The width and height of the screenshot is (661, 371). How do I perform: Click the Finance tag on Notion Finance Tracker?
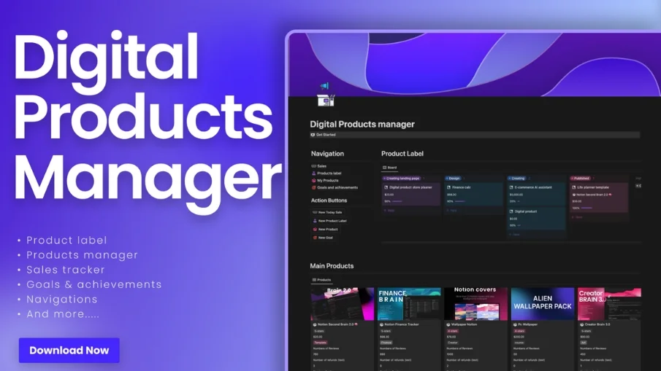[386, 343]
